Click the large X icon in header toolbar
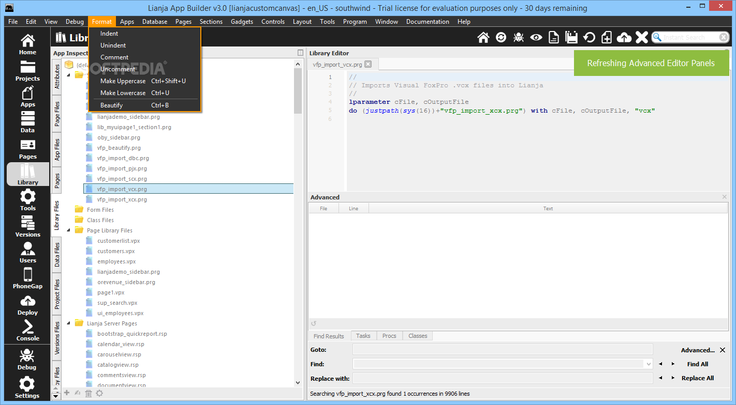Viewport: 736px width, 405px height. [642, 37]
